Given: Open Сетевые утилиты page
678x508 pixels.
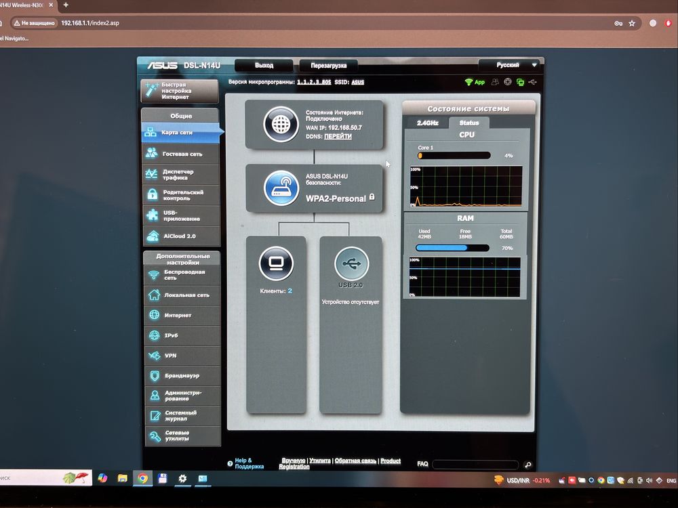Looking at the screenshot, I should click(182, 436).
